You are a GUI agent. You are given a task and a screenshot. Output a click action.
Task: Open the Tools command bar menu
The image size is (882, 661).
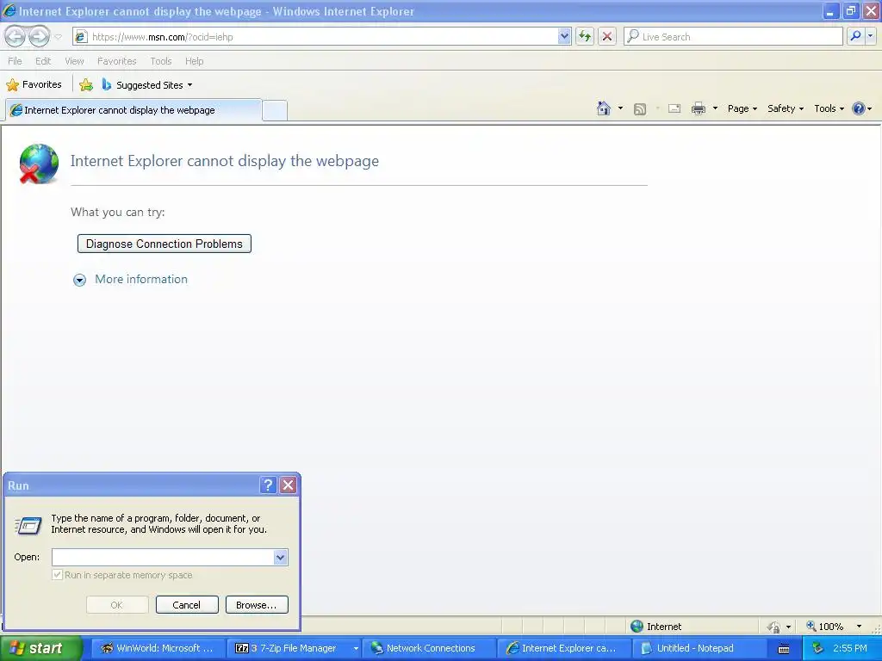tap(829, 108)
